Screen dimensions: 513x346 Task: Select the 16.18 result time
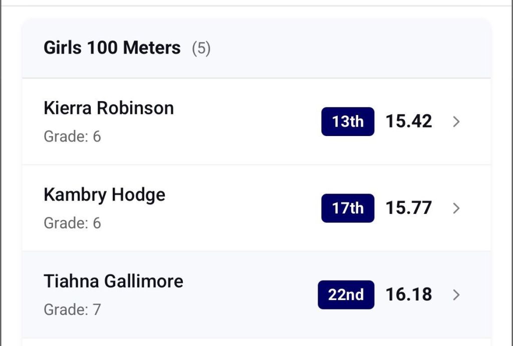click(x=408, y=295)
